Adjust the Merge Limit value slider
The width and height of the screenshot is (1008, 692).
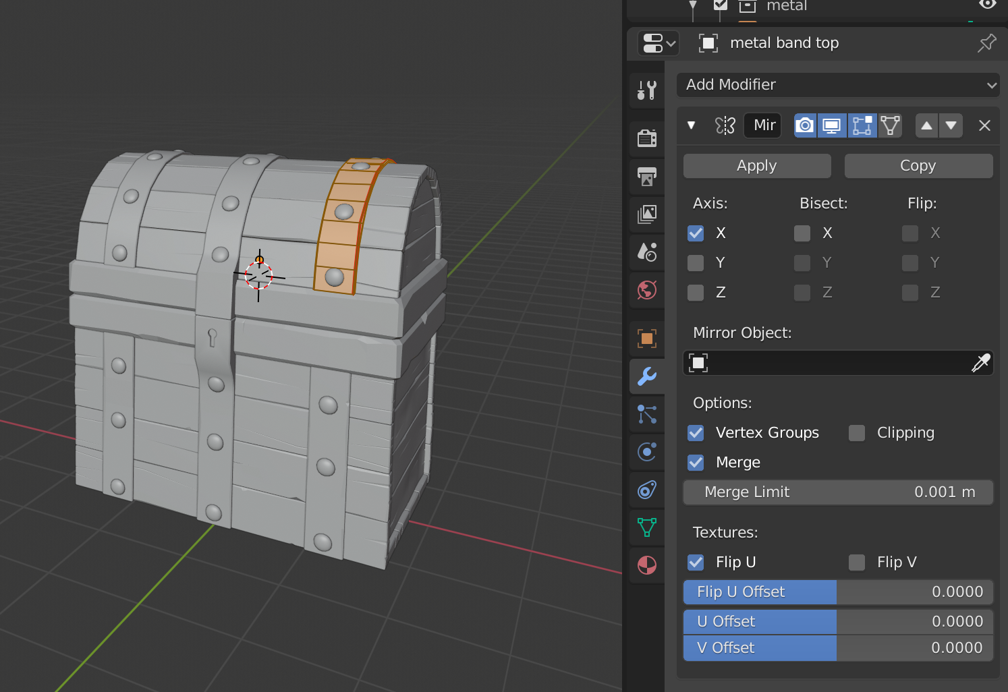point(838,492)
